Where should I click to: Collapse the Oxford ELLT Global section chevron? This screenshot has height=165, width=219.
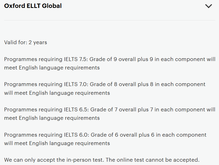click(x=209, y=6)
